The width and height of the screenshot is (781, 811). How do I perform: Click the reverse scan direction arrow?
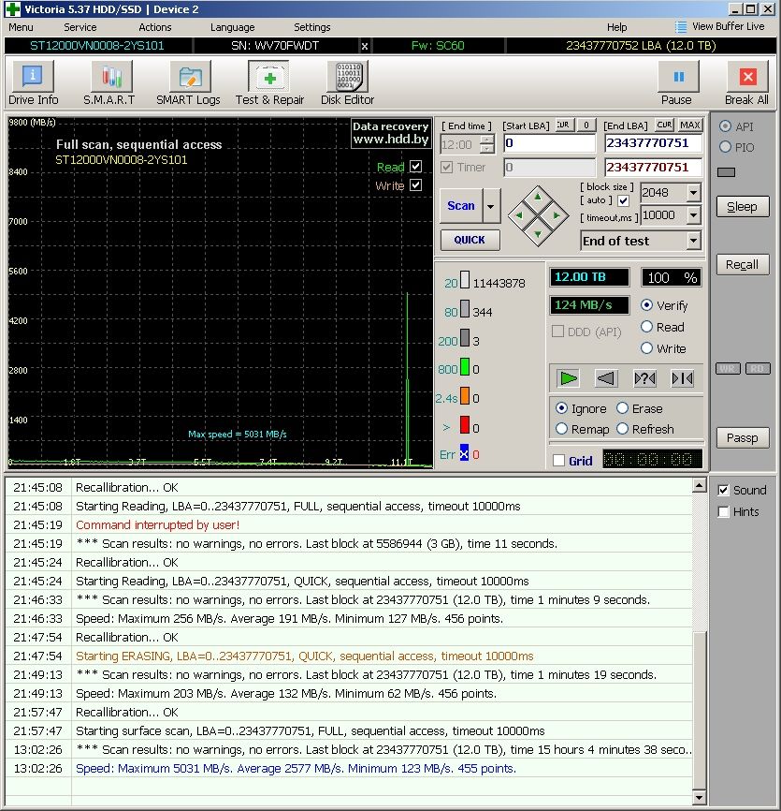click(x=606, y=378)
